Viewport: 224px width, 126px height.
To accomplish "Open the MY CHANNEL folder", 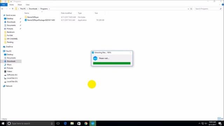I will (12, 39).
